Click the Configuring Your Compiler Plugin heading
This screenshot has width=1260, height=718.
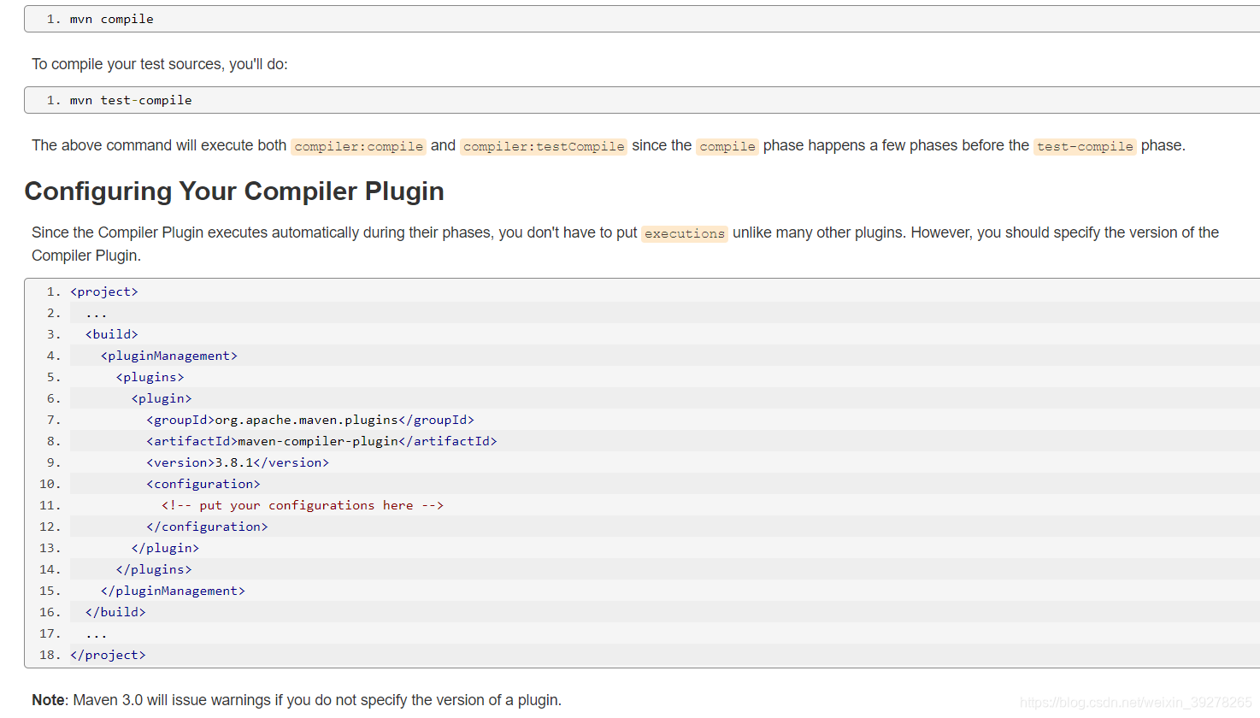click(x=234, y=191)
